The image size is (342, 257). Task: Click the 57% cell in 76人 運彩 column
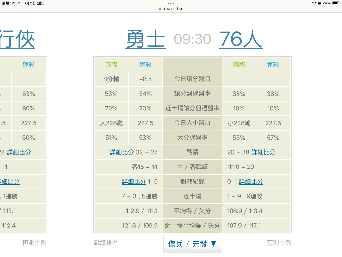point(273,138)
